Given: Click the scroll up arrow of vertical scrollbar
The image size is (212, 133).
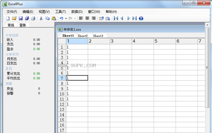Looking at the screenshot, I should point(207,25).
